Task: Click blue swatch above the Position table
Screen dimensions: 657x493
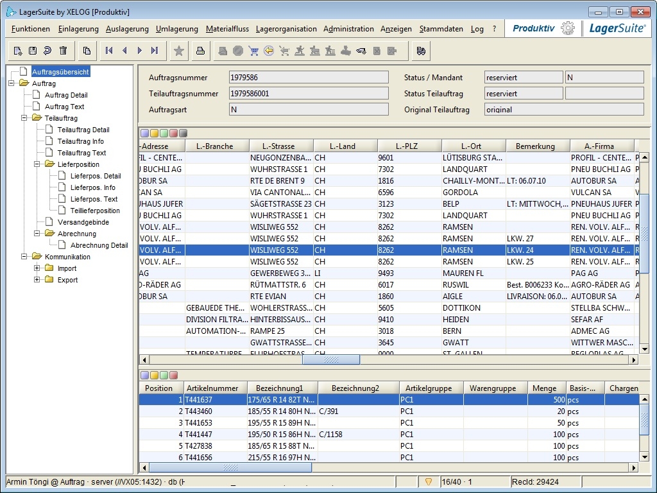Action: click(x=144, y=375)
